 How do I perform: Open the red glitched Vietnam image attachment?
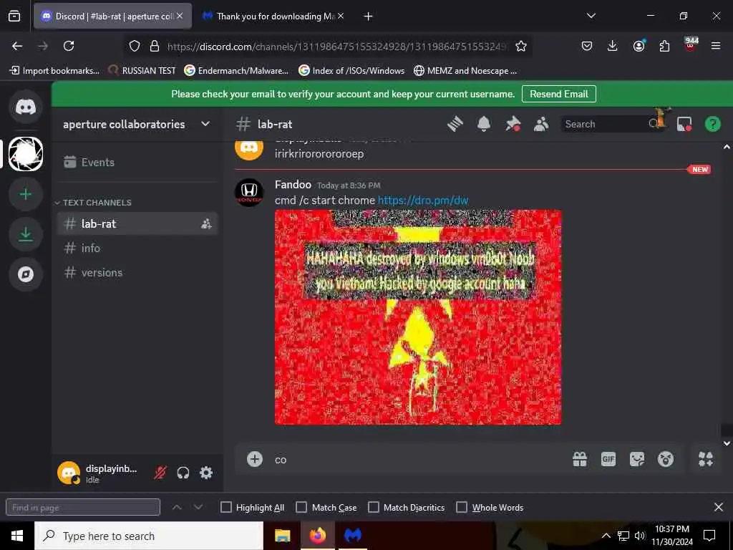click(x=418, y=317)
